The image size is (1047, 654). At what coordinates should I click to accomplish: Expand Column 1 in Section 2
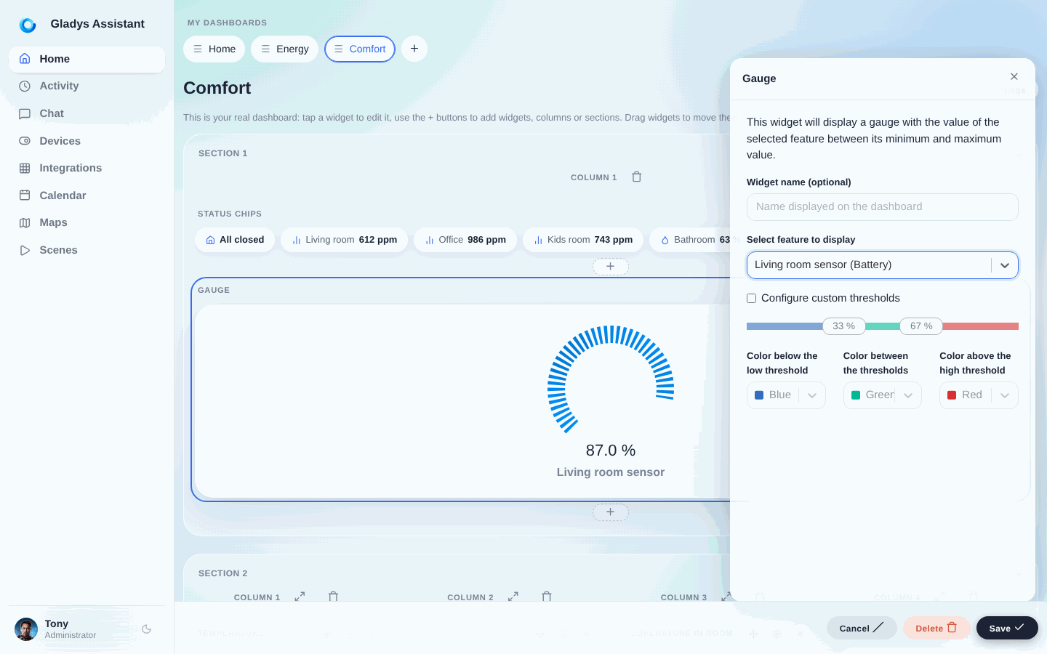coord(300,597)
